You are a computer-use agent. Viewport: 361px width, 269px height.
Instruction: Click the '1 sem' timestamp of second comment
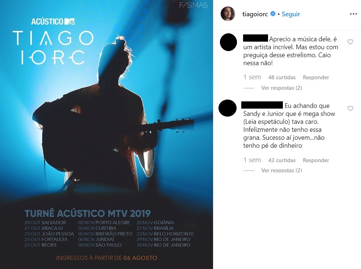click(252, 160)
